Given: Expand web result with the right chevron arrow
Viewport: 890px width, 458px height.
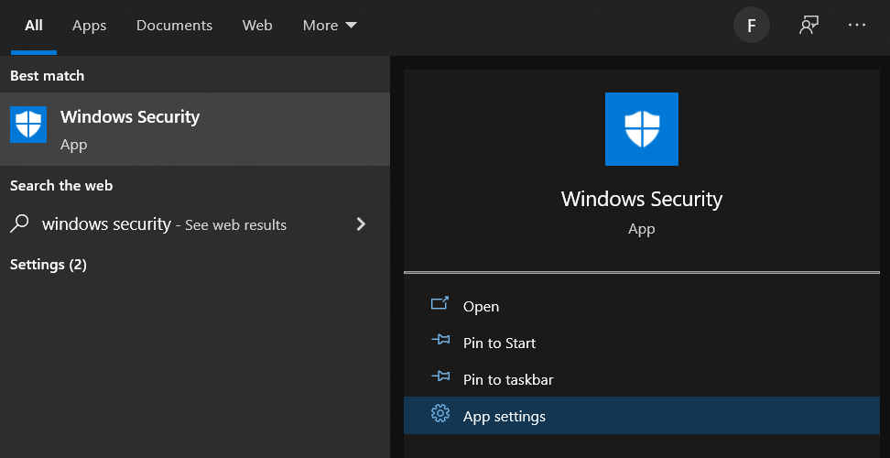Looking at the screenshot, I should point(361,224).
